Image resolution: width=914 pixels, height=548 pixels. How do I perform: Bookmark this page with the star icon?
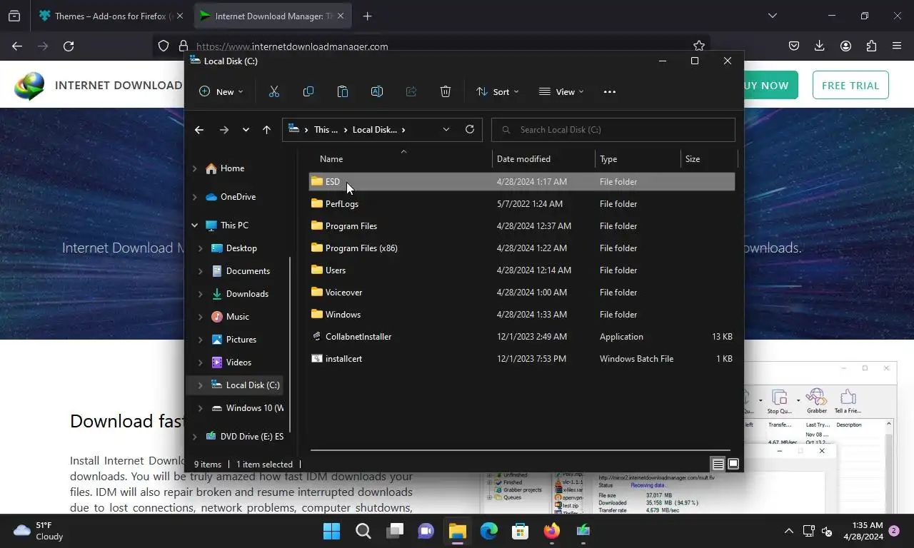[x=699, y=46]
